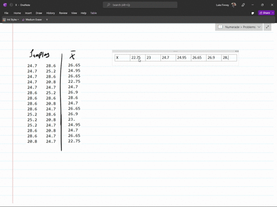This screenshot has height=207, width=277.
Task: Open the Luke Finney profile picture
Action: click(x=234, y=5)
